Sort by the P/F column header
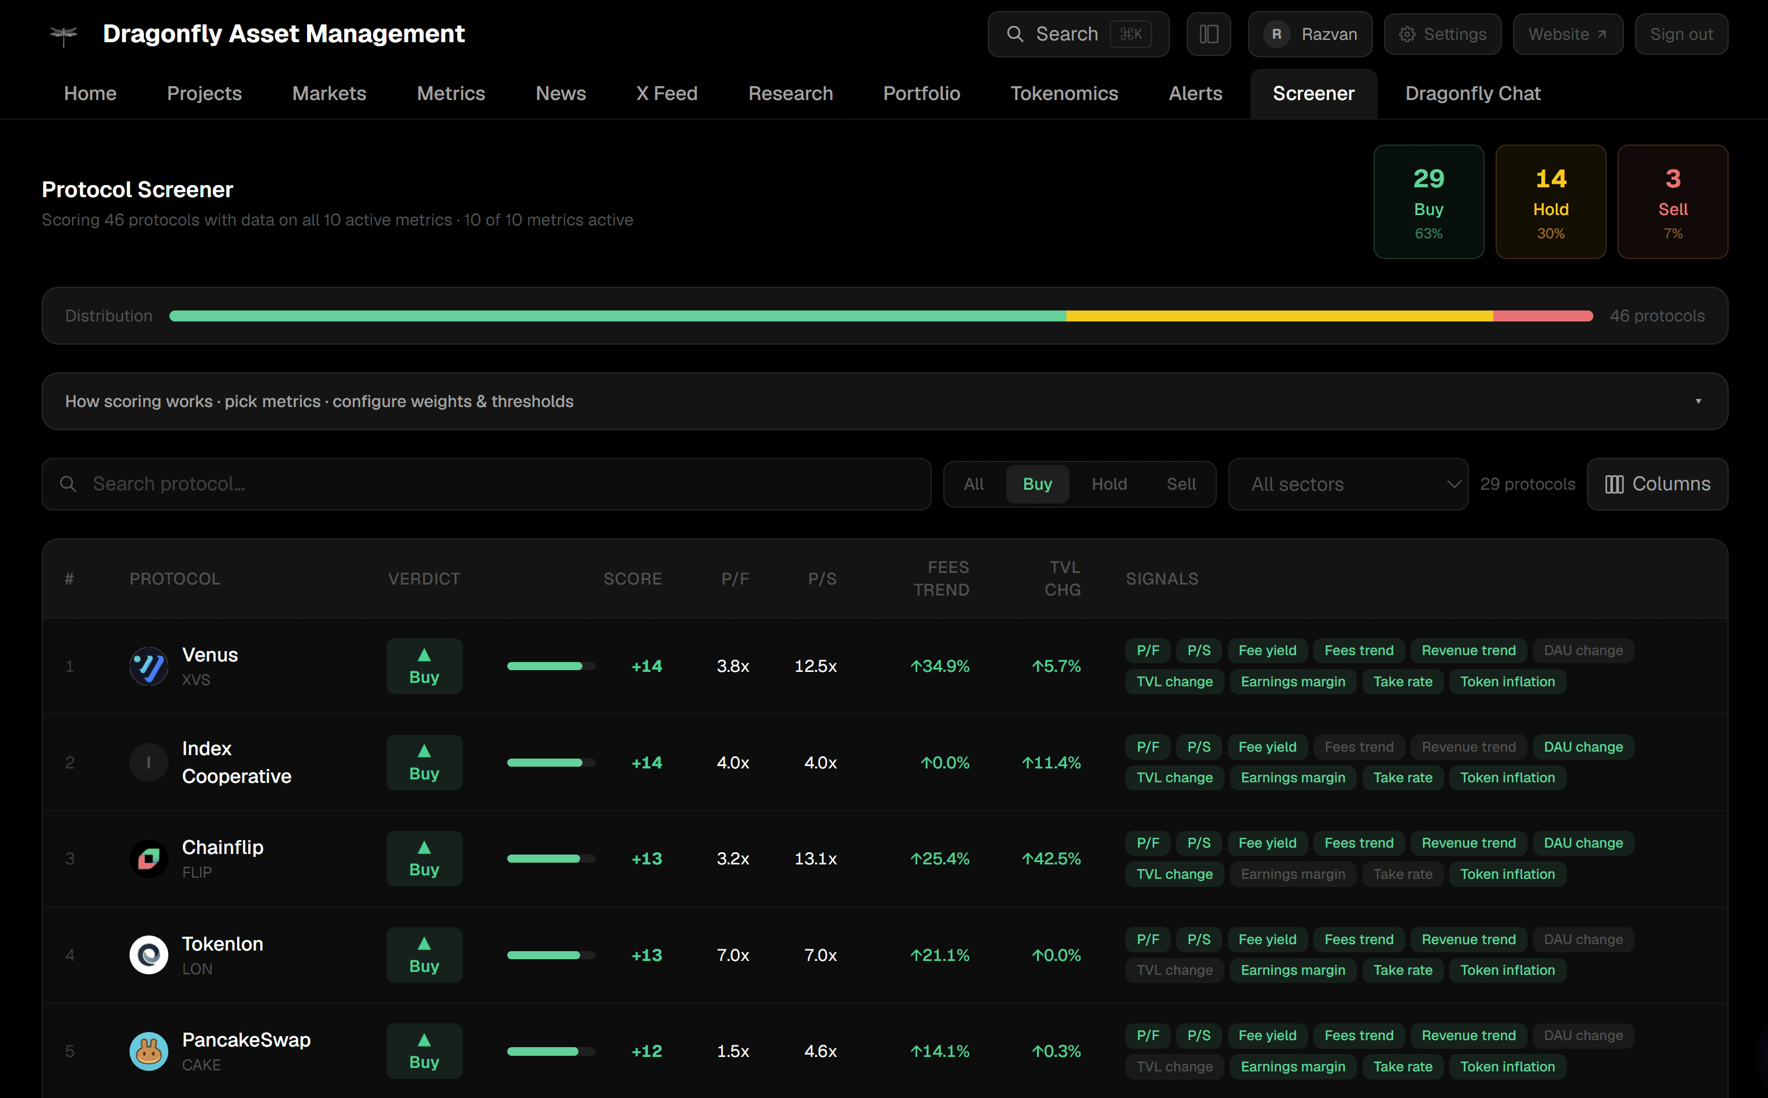 (734, 579)
